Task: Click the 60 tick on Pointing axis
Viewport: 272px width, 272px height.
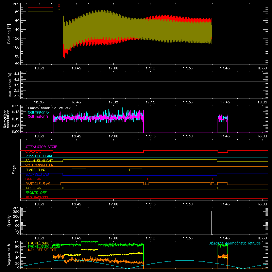Action: (17, 64)
